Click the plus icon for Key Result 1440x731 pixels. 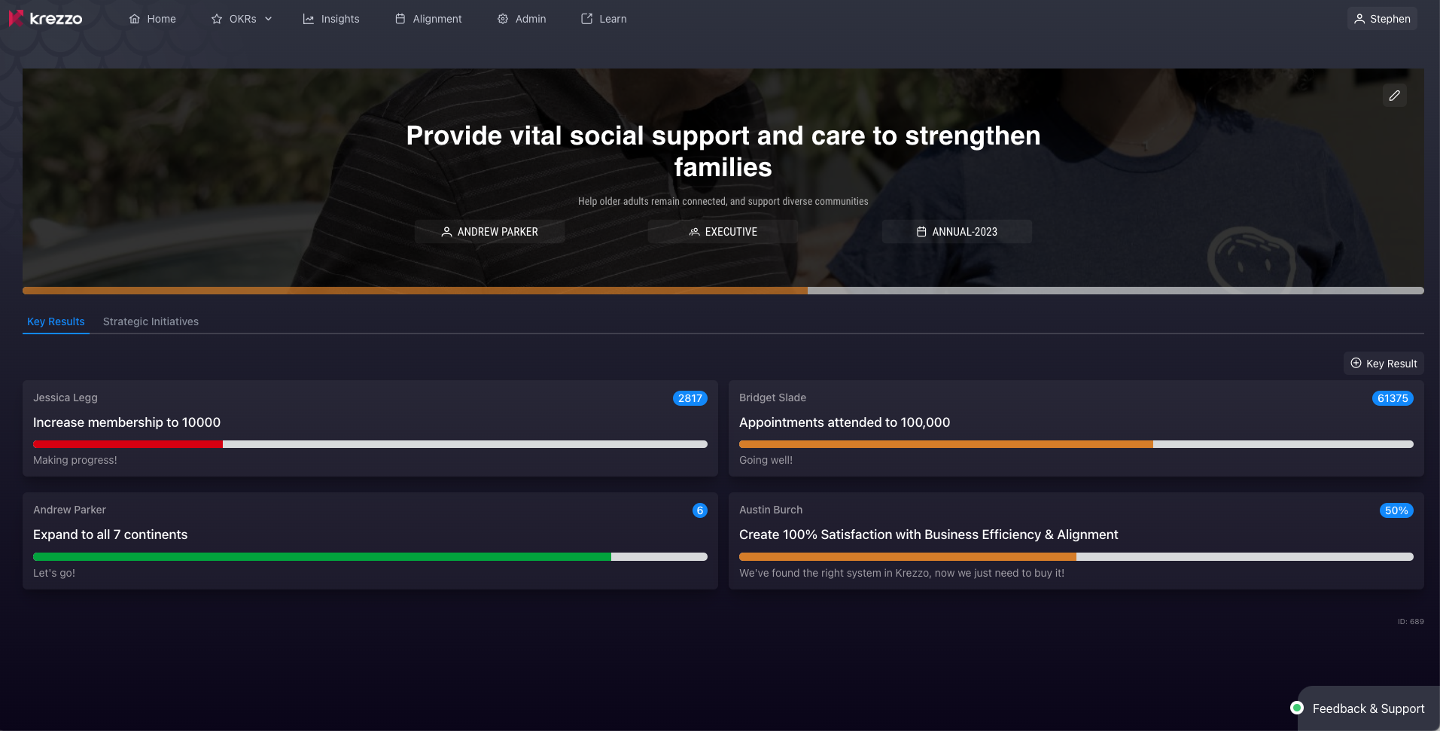tap(1356, 363)
